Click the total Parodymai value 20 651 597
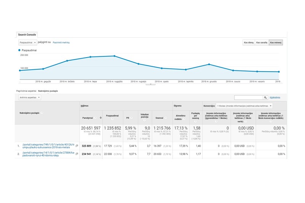Viewport: 305px width, 203px height. [x=91, y=128]
